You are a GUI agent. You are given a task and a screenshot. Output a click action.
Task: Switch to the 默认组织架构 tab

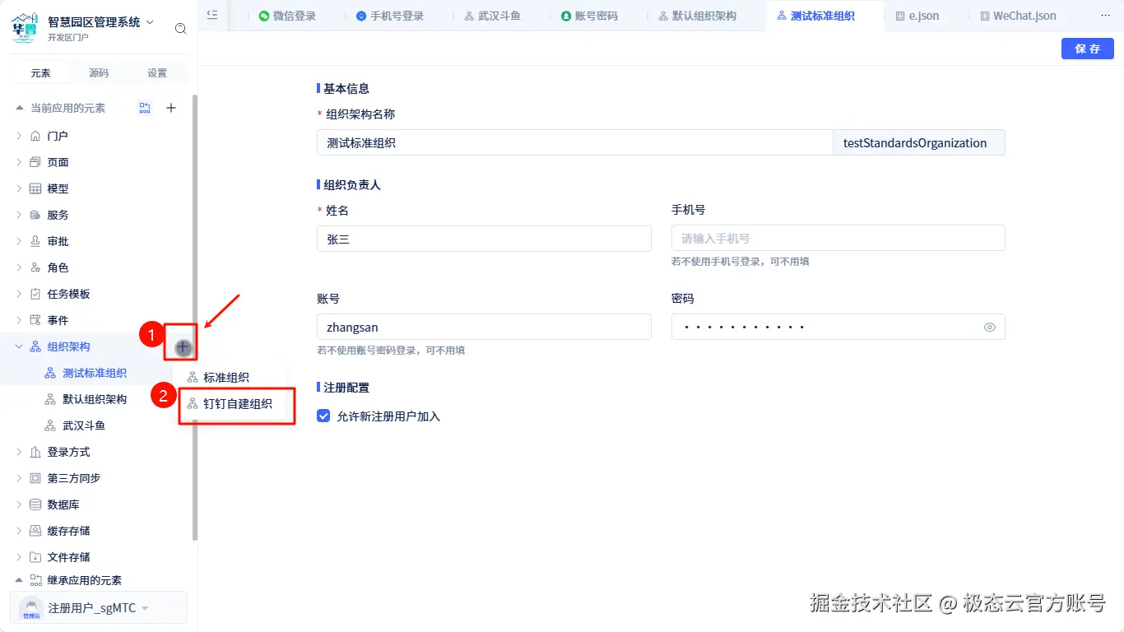(x=698, y=16)
